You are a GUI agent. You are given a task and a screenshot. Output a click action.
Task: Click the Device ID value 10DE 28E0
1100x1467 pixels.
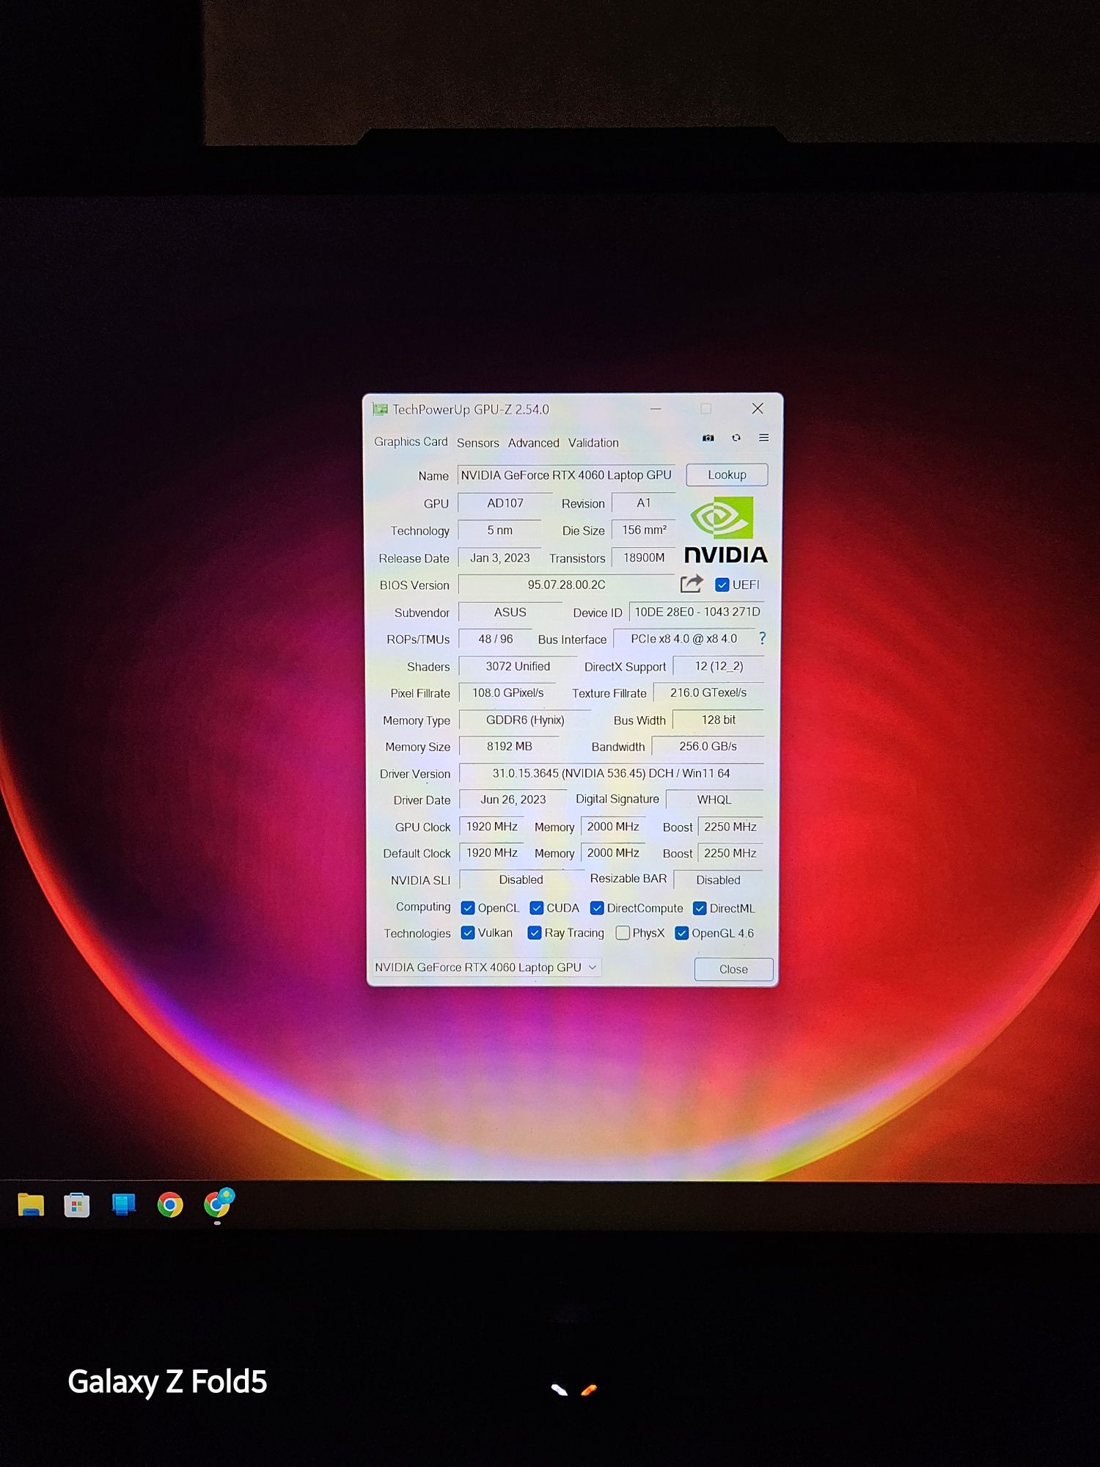pyautogui.click(x=697, y=612)
